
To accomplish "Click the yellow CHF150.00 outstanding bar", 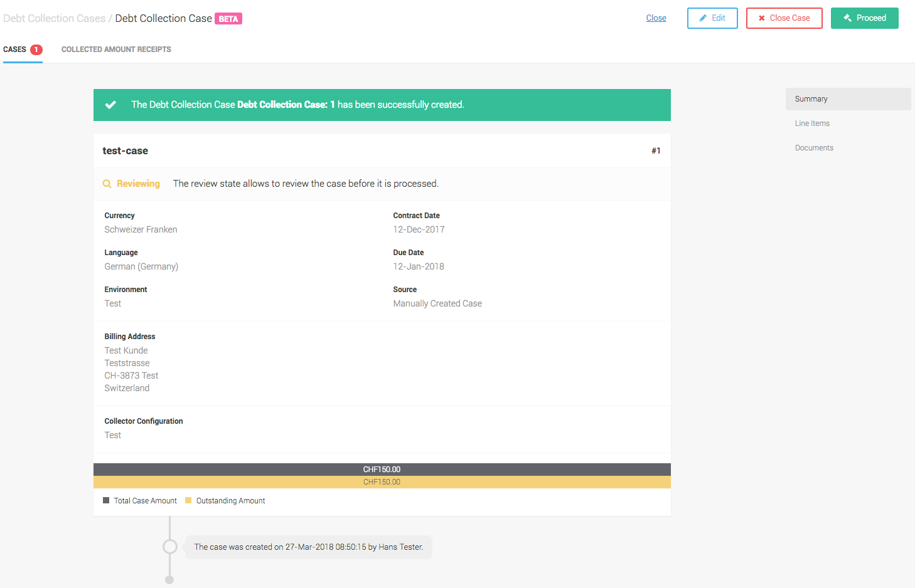I will (x=382, y=482).
